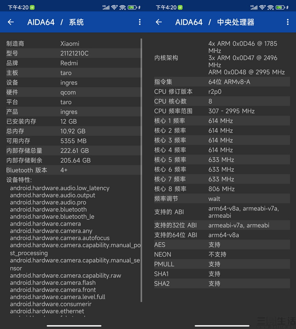Select android.hardware.audio.low_latency entry
This screenshot has width=296, height=329.
(60, 188)
